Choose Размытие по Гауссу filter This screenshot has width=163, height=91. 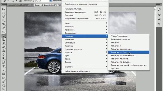point(129,52)
